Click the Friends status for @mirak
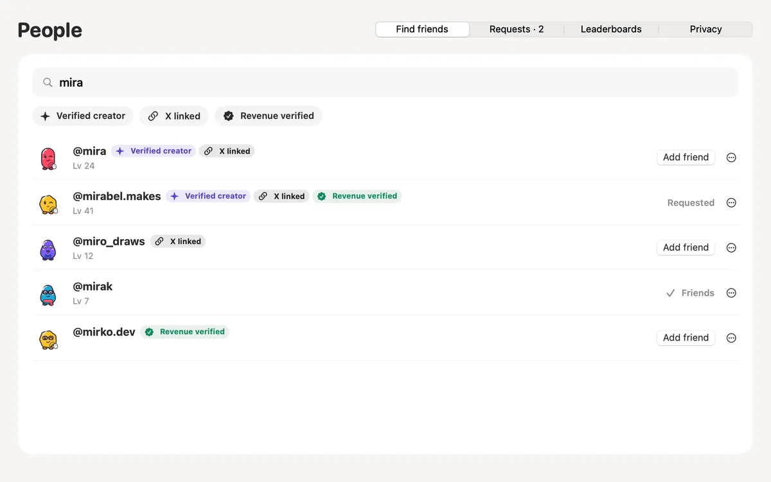Screen dimensions: 771x482 pyautogui.click(x=690, y=292)
